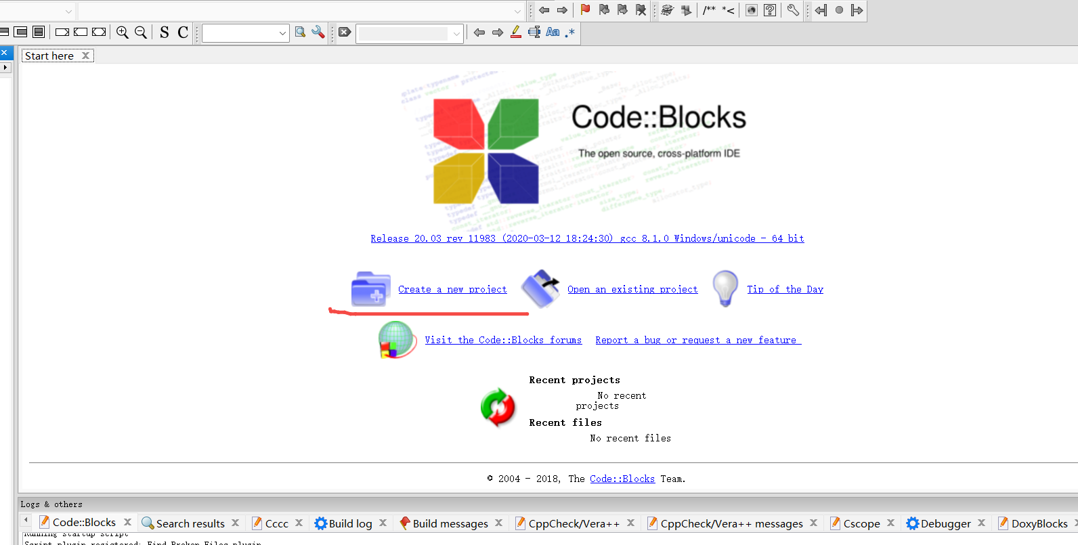Open the CHM help question-mark icon
The width and height of the screenshot is (1078, 545).
point(770,10)
